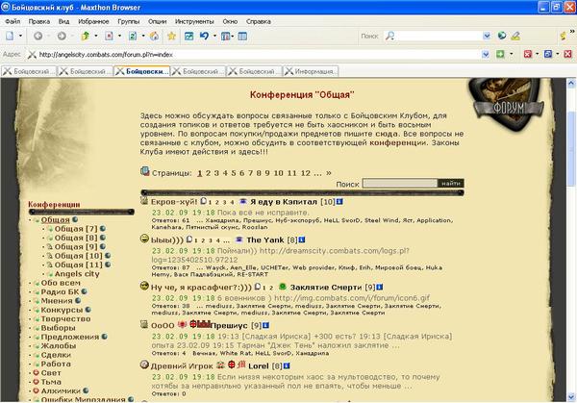Click the » next pages link

(328, 172)
